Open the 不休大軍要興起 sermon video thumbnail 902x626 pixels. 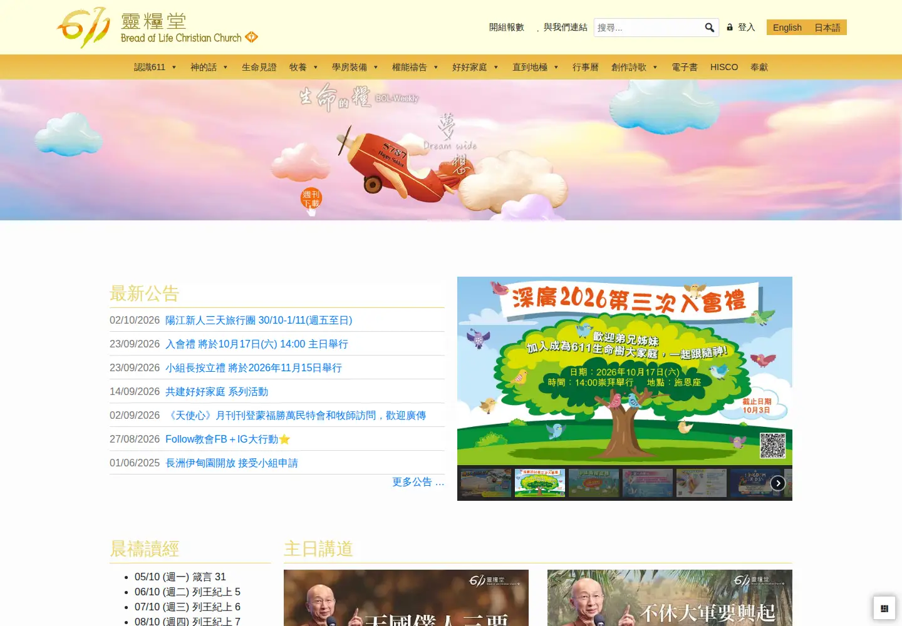pos(670,598)
